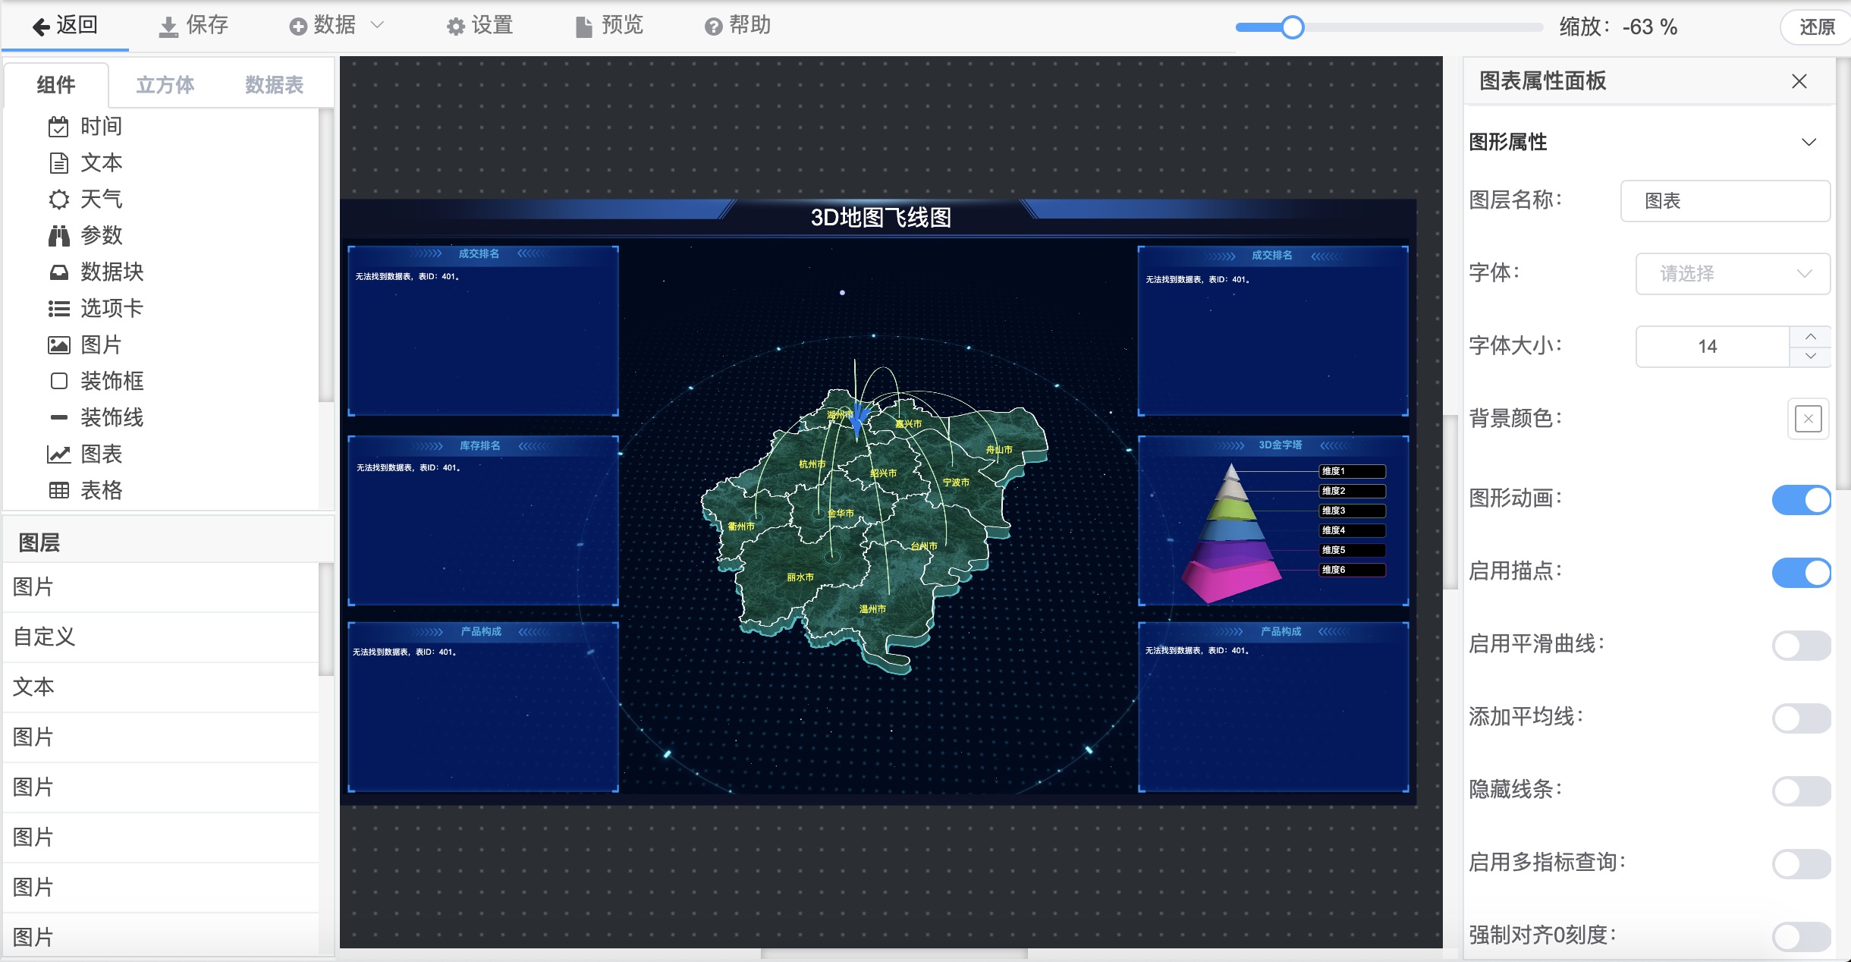Image resolution: width=1851 pixels, height=962 pixels.
Task: Choose the 数据块 inbox icon
Action: [58, 272]
